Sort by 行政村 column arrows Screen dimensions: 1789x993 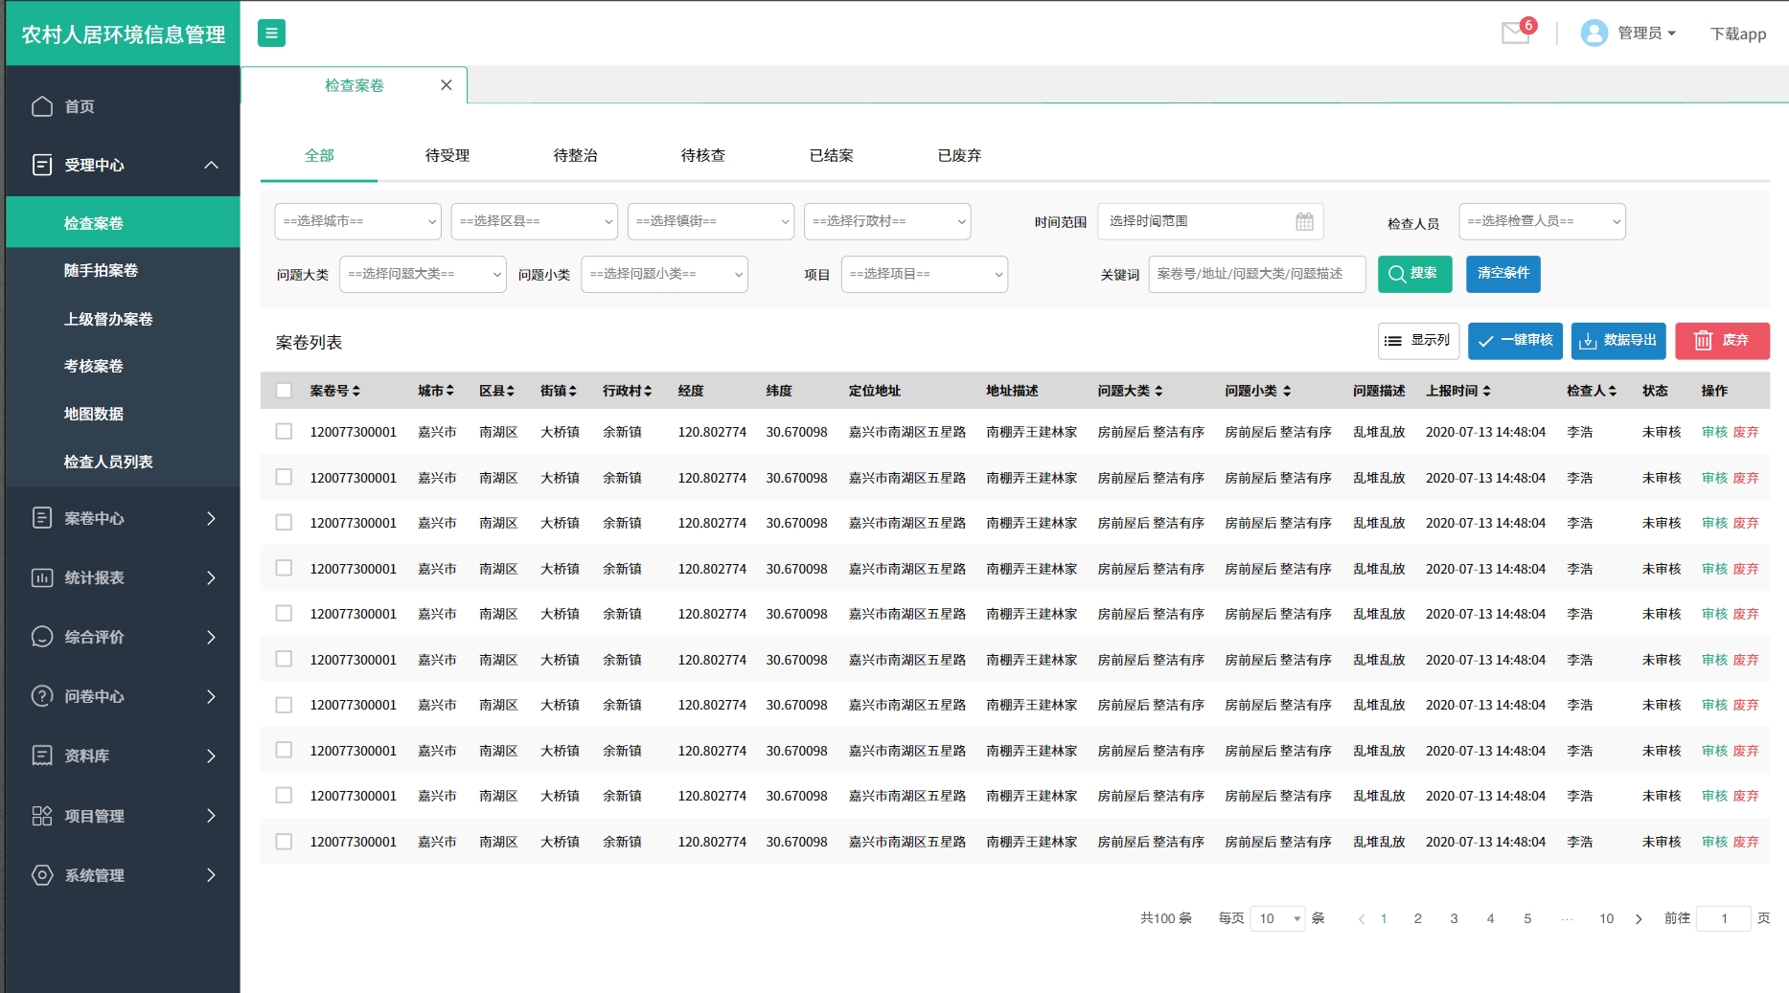click(x=648, y=391)
